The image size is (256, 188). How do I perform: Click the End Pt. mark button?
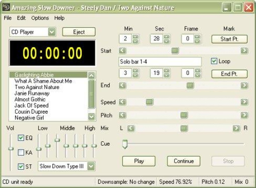click(229, 74)
